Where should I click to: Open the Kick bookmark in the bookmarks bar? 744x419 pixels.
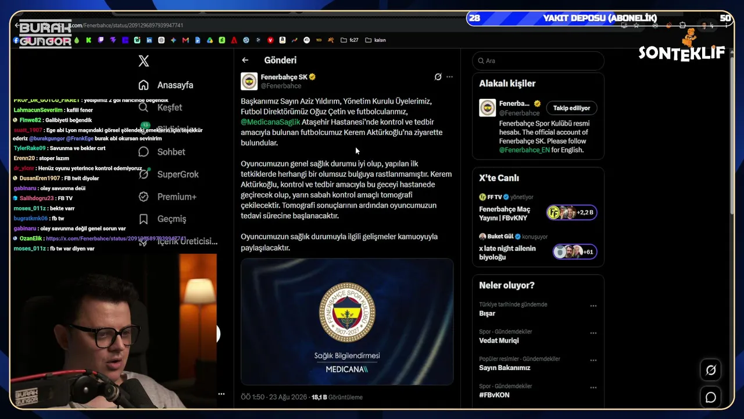pyautogui.click(x=88, y=40)
